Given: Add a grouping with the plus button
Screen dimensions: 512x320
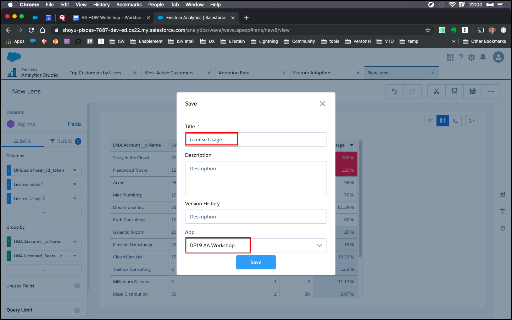Looking at the screenshot, I should click(44, 270).
